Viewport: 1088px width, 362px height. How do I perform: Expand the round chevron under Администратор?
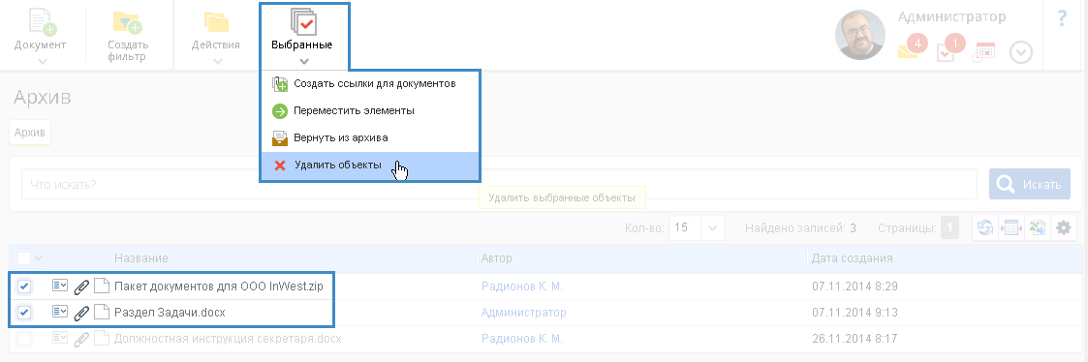tap(1021, 52)
